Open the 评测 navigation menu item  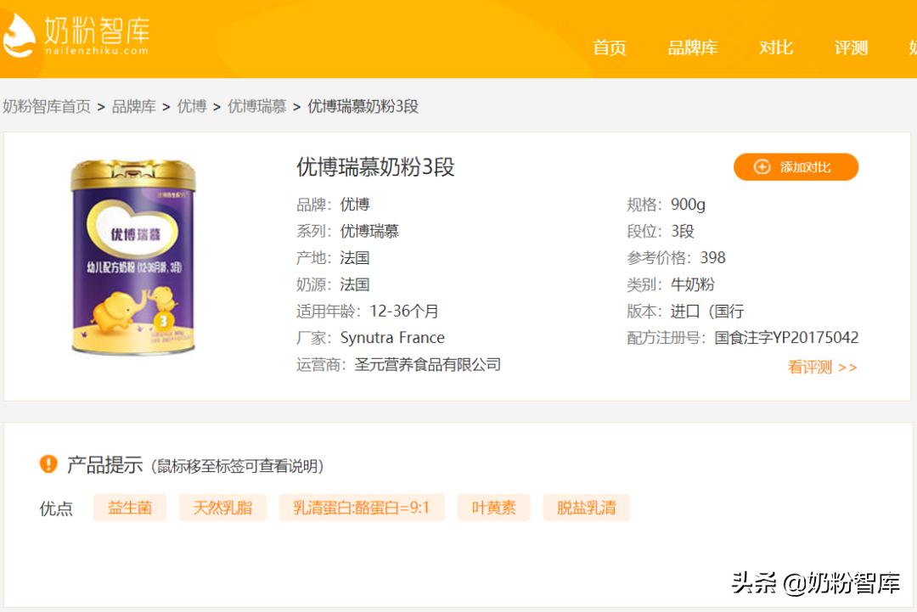[850, 48]
